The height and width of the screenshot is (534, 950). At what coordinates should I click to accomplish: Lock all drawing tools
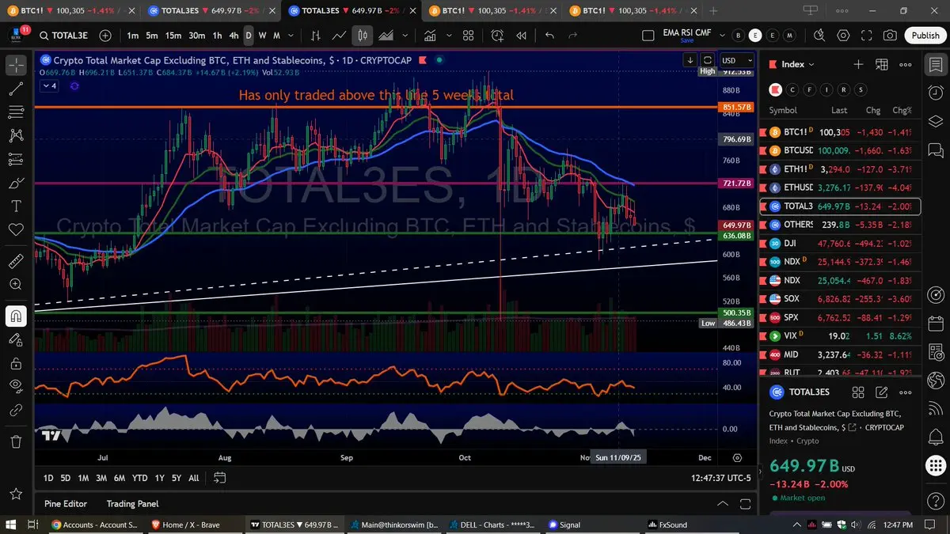[16, 363]
